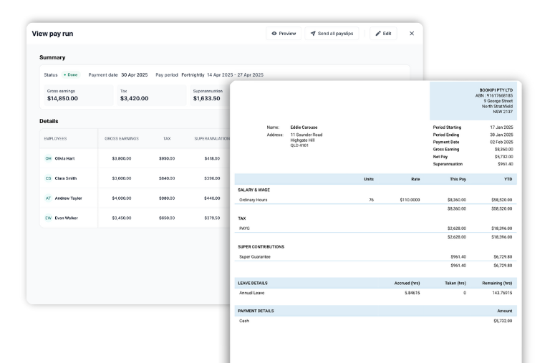Screen dimensions: 550x363
Task: Click Tax total $3,420.00
Action: click(135, 99)
